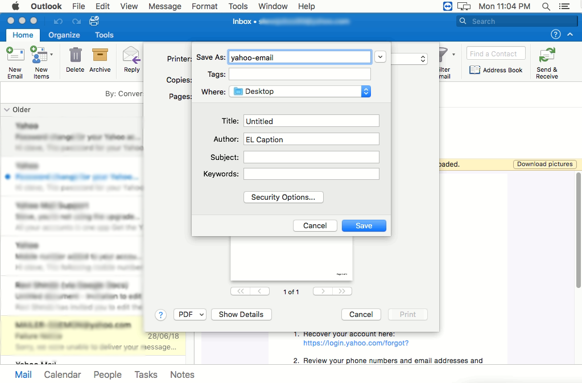Click Security Options button
The image size is (582, 383).
tap(283, 197)
